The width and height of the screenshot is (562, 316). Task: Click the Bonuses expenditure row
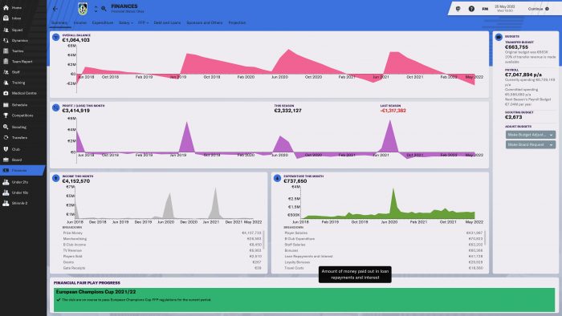pyautogui.click(x=383, y=250)
